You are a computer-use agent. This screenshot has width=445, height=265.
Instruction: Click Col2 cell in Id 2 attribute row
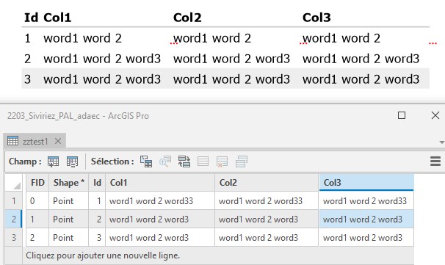[x=267, y=219]
